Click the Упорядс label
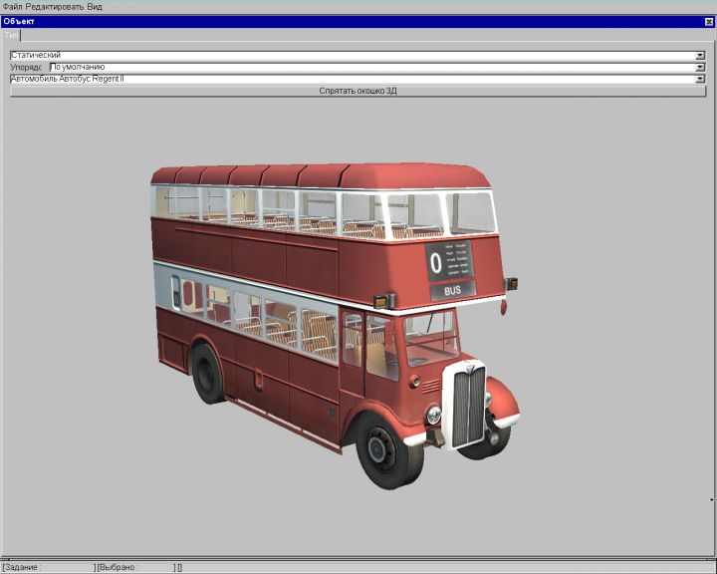This screenshot has height=574, width=717. tap(28, 67)
